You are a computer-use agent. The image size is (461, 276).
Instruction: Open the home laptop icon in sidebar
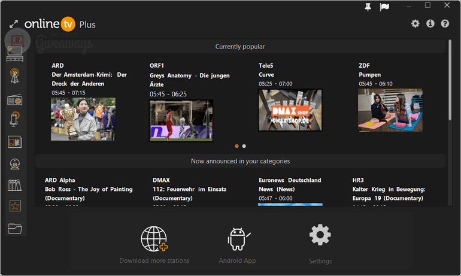pos(17,40)
